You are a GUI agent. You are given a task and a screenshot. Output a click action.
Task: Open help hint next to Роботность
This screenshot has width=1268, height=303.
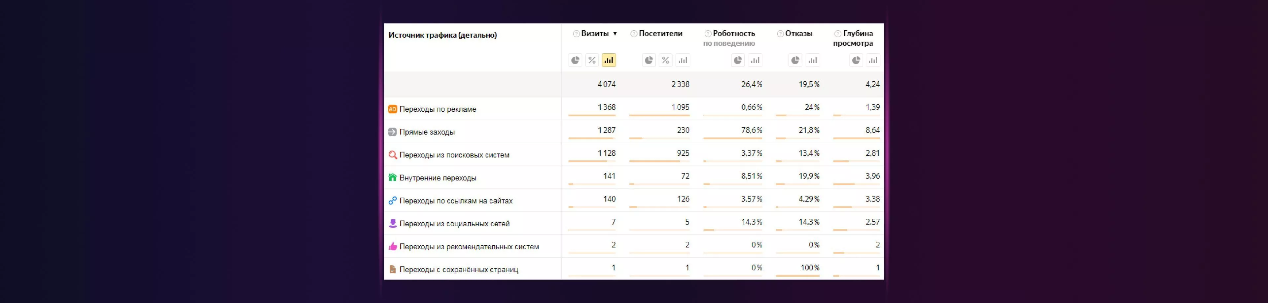point(708,34)
